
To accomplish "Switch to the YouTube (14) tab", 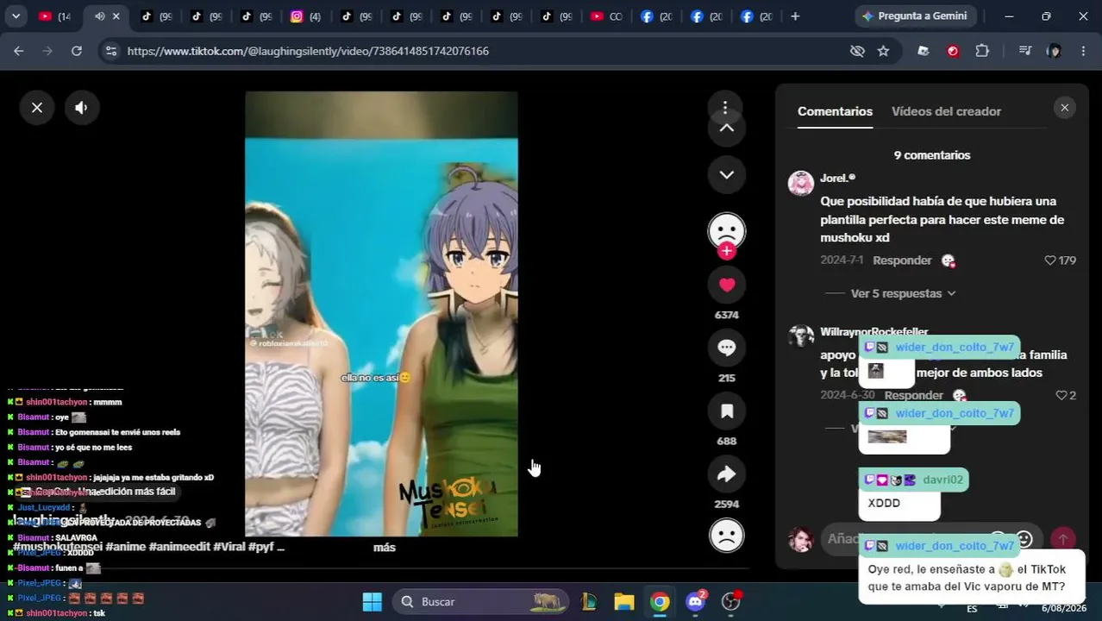I will (x=54, y=16).
